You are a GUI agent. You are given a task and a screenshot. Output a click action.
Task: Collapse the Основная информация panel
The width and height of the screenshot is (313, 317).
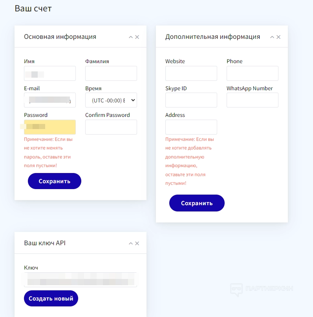click(131, 37)
